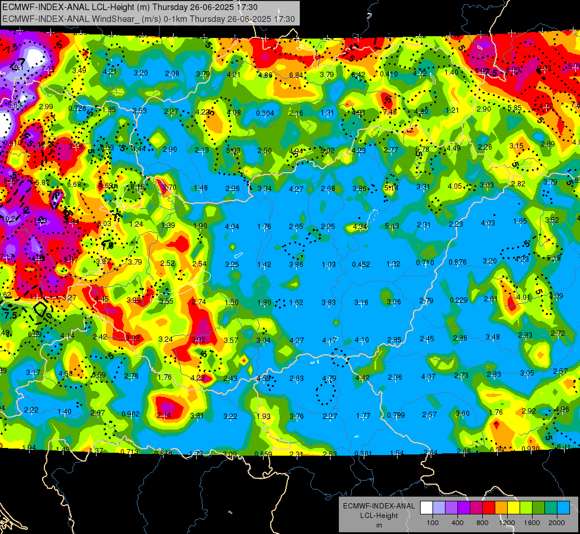Viewport: 580px width, 534px height.
Task: Click the wind shear value 0.710
Action: coord(425,263)
